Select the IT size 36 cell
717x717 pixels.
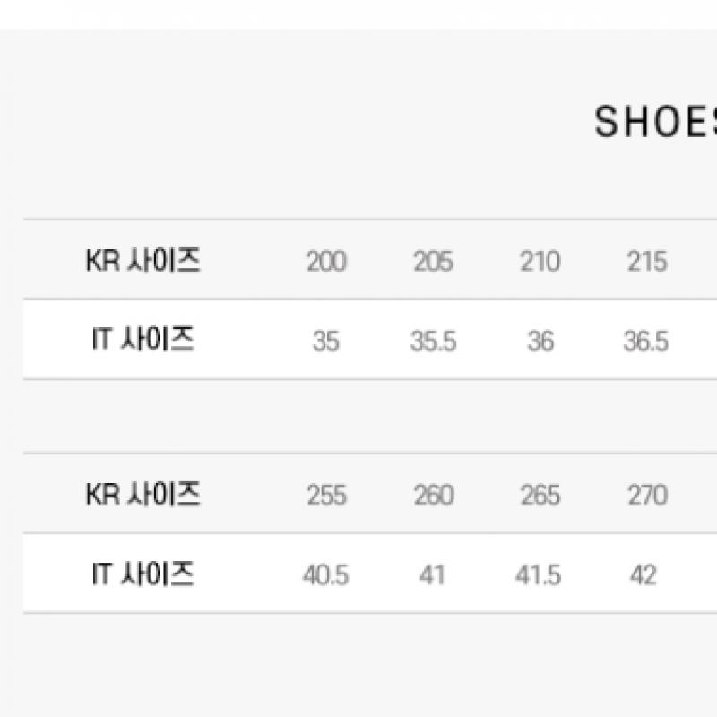tap(540, 341)
